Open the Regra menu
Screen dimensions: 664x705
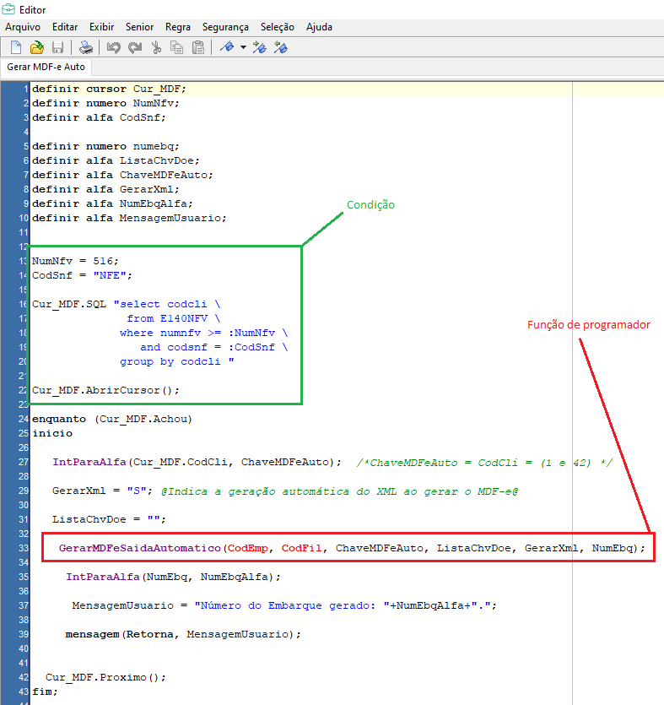[x=178, y=27]
